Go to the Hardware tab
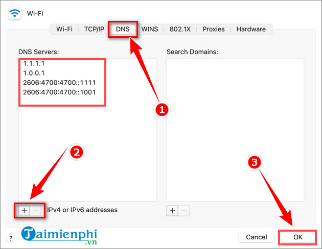322x249 pixels. click(251, 29)
